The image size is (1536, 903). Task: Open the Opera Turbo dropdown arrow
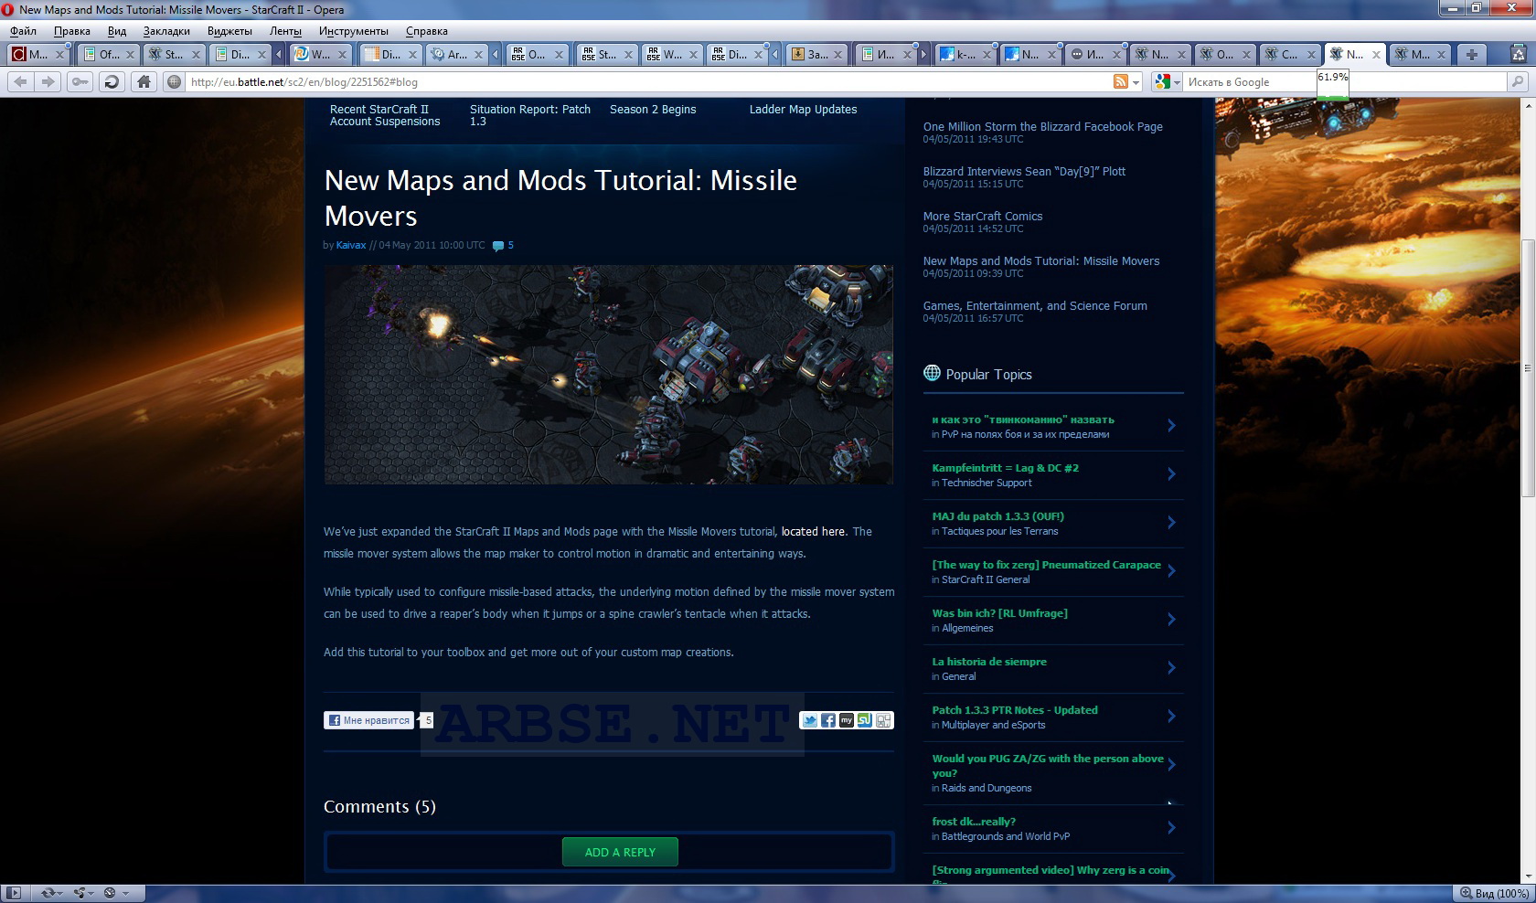[125, 893]
